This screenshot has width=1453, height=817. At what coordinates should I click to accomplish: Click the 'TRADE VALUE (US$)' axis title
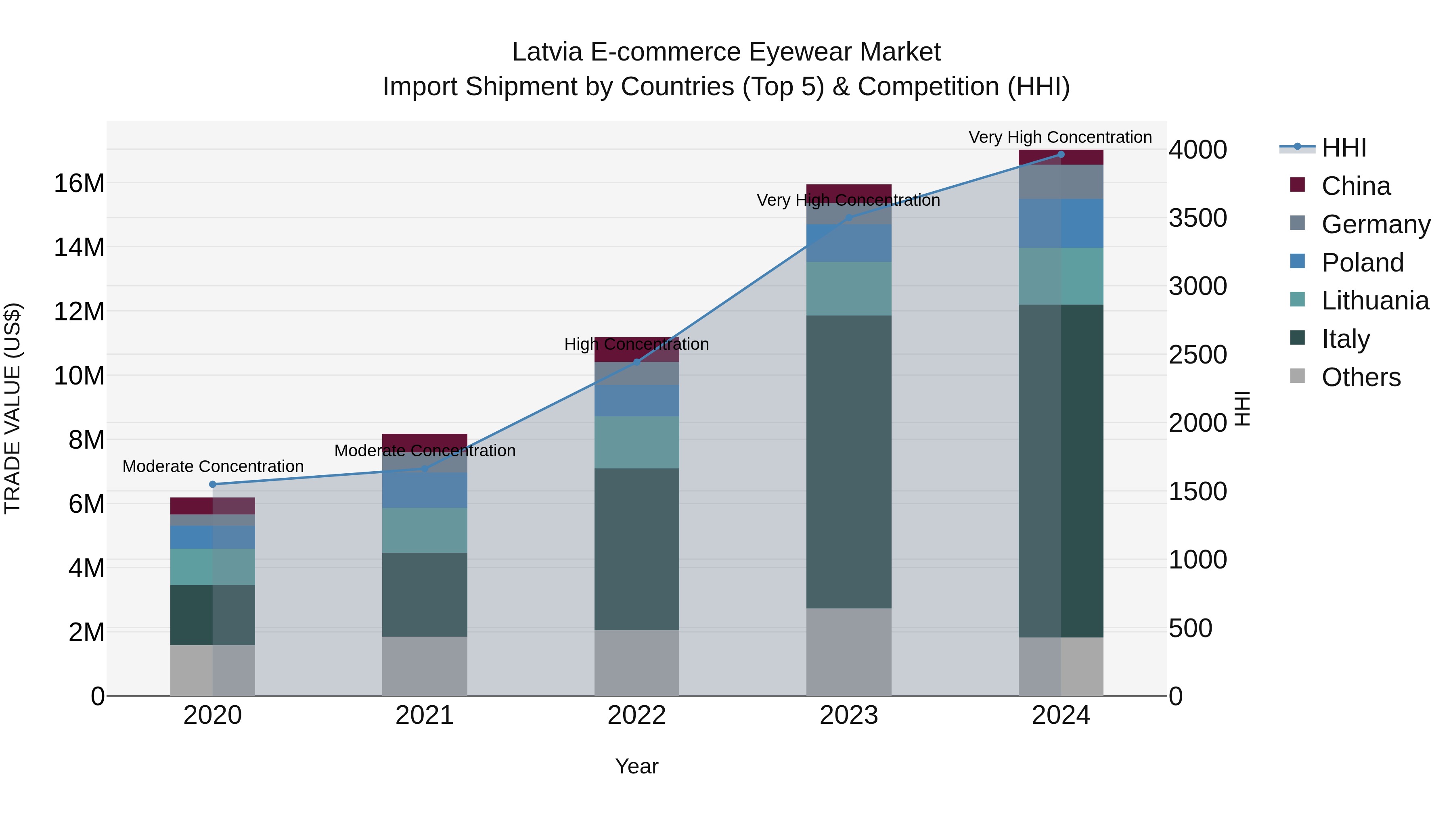13,409
